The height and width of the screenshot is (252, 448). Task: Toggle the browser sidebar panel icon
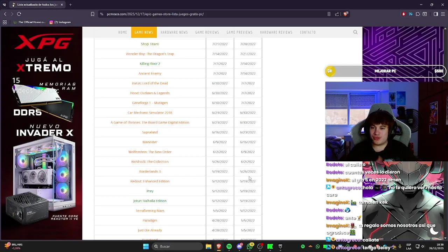(436, 14)
